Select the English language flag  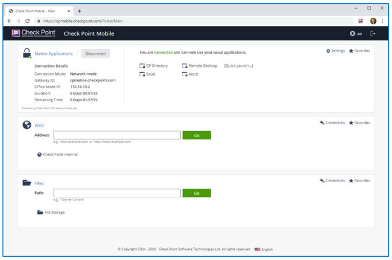click(257, 249)
